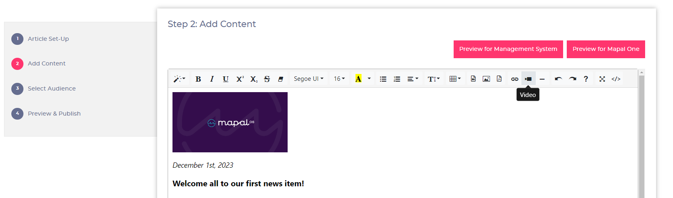673x198 pixels.
Task: Click the date text December 1st, 2023
Action: tap(203, 165)
